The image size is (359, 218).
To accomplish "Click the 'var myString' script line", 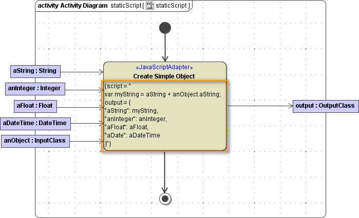I will pyautogui.click(x=162, y=94).
